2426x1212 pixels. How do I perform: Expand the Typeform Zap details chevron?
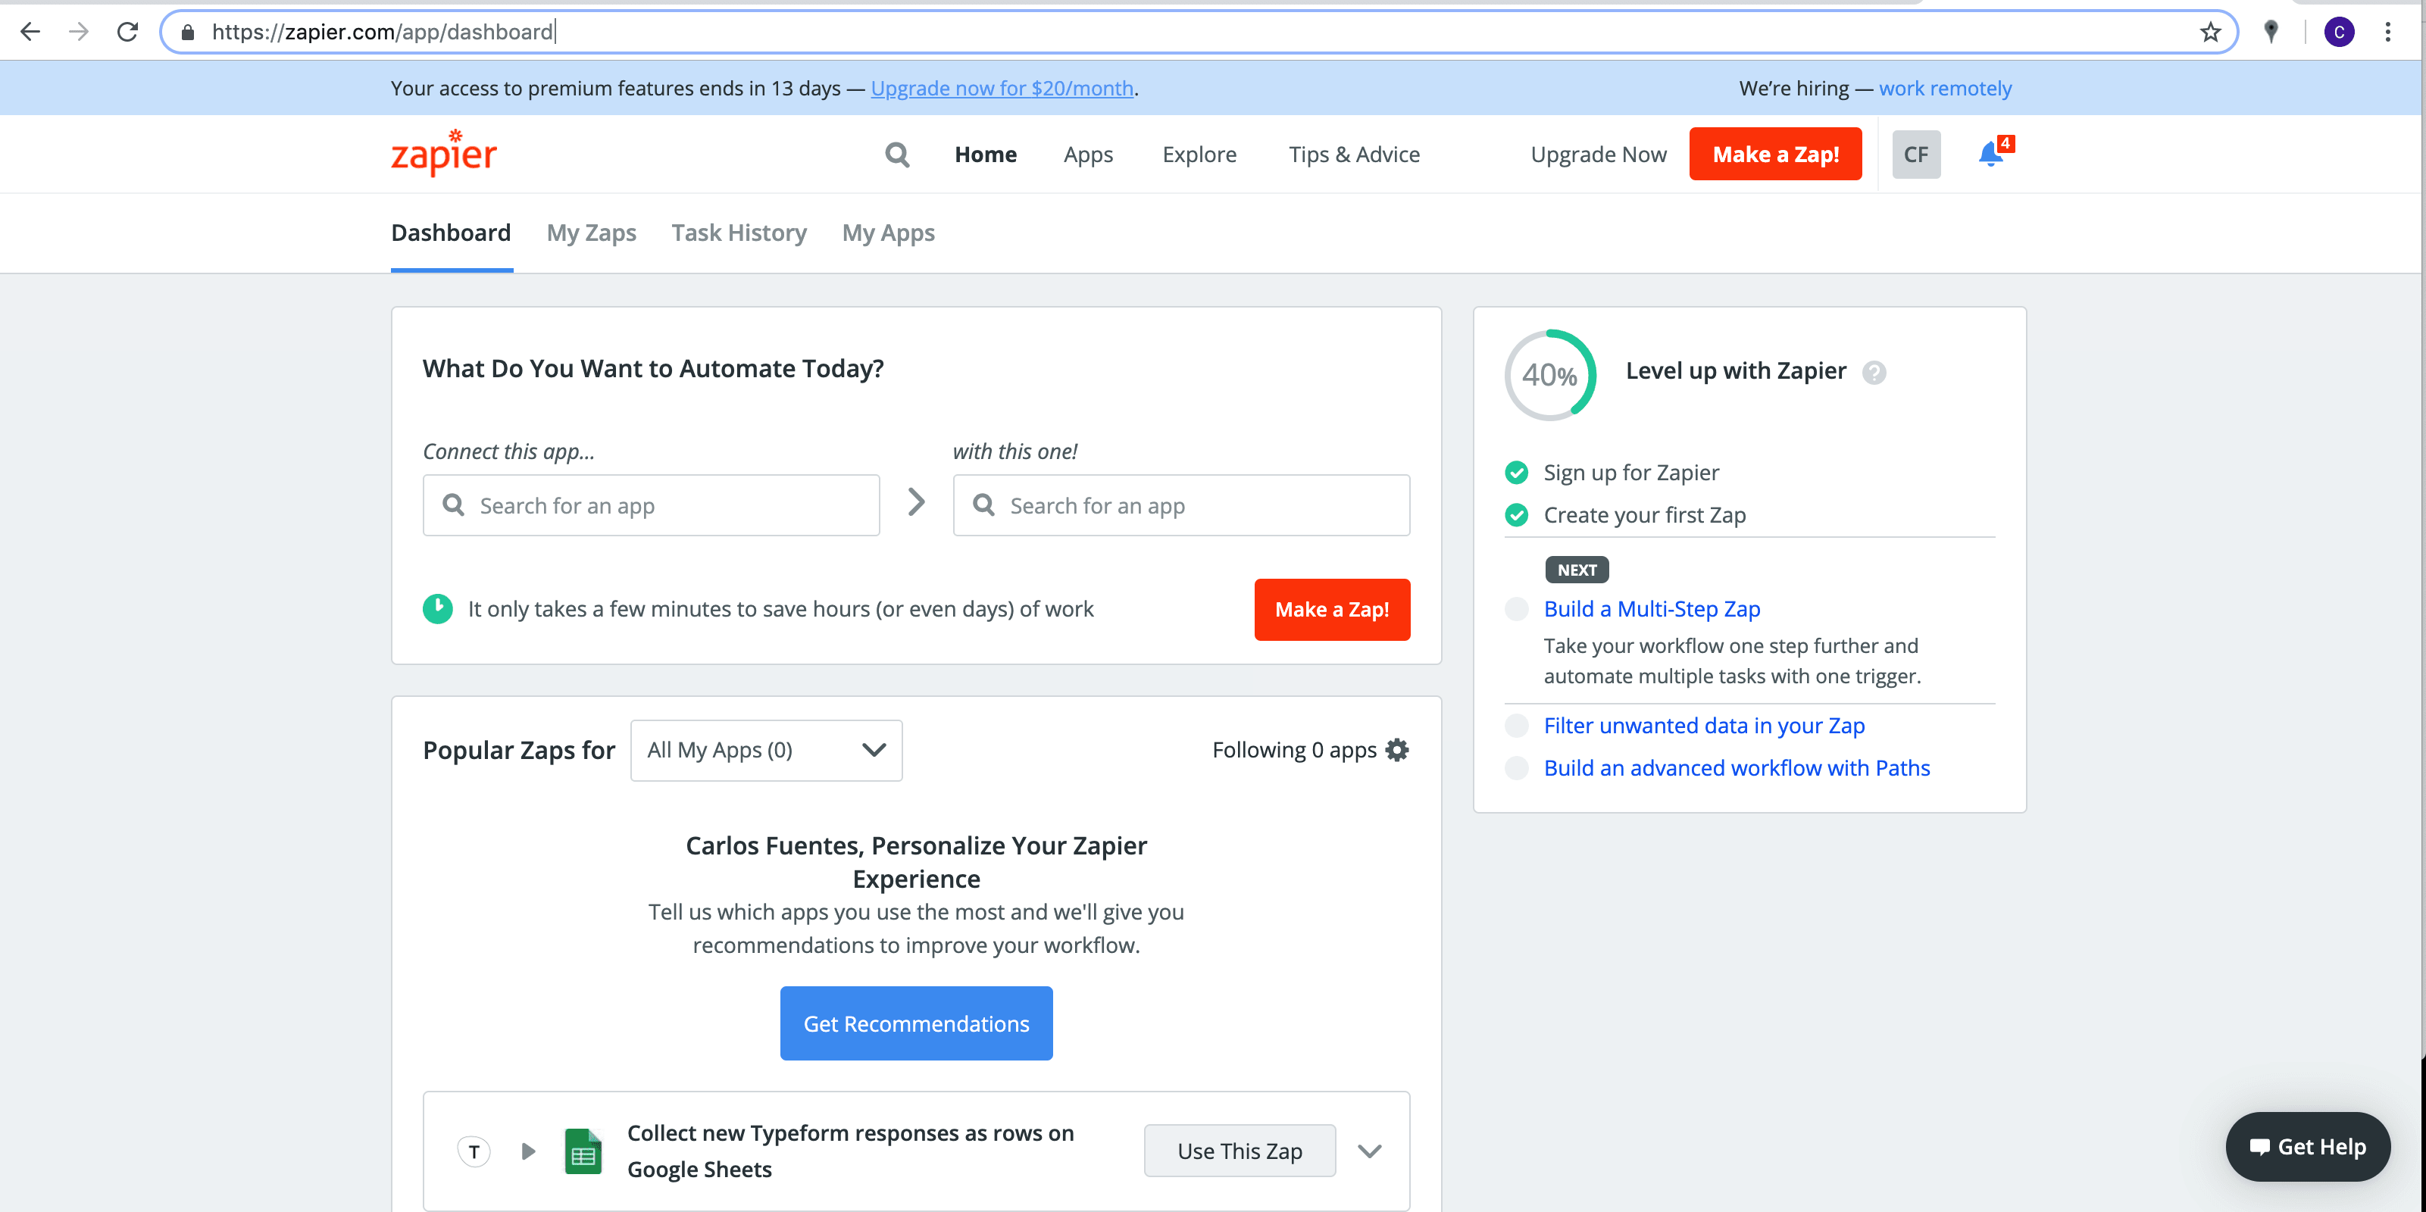[x=1369, y=1151]
